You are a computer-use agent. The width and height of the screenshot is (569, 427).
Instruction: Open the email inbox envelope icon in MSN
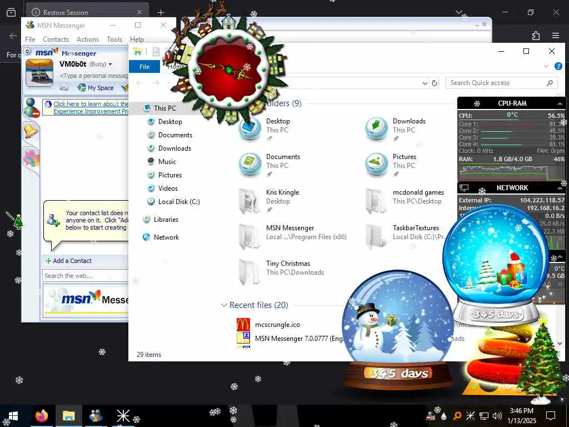coord(64,87)
